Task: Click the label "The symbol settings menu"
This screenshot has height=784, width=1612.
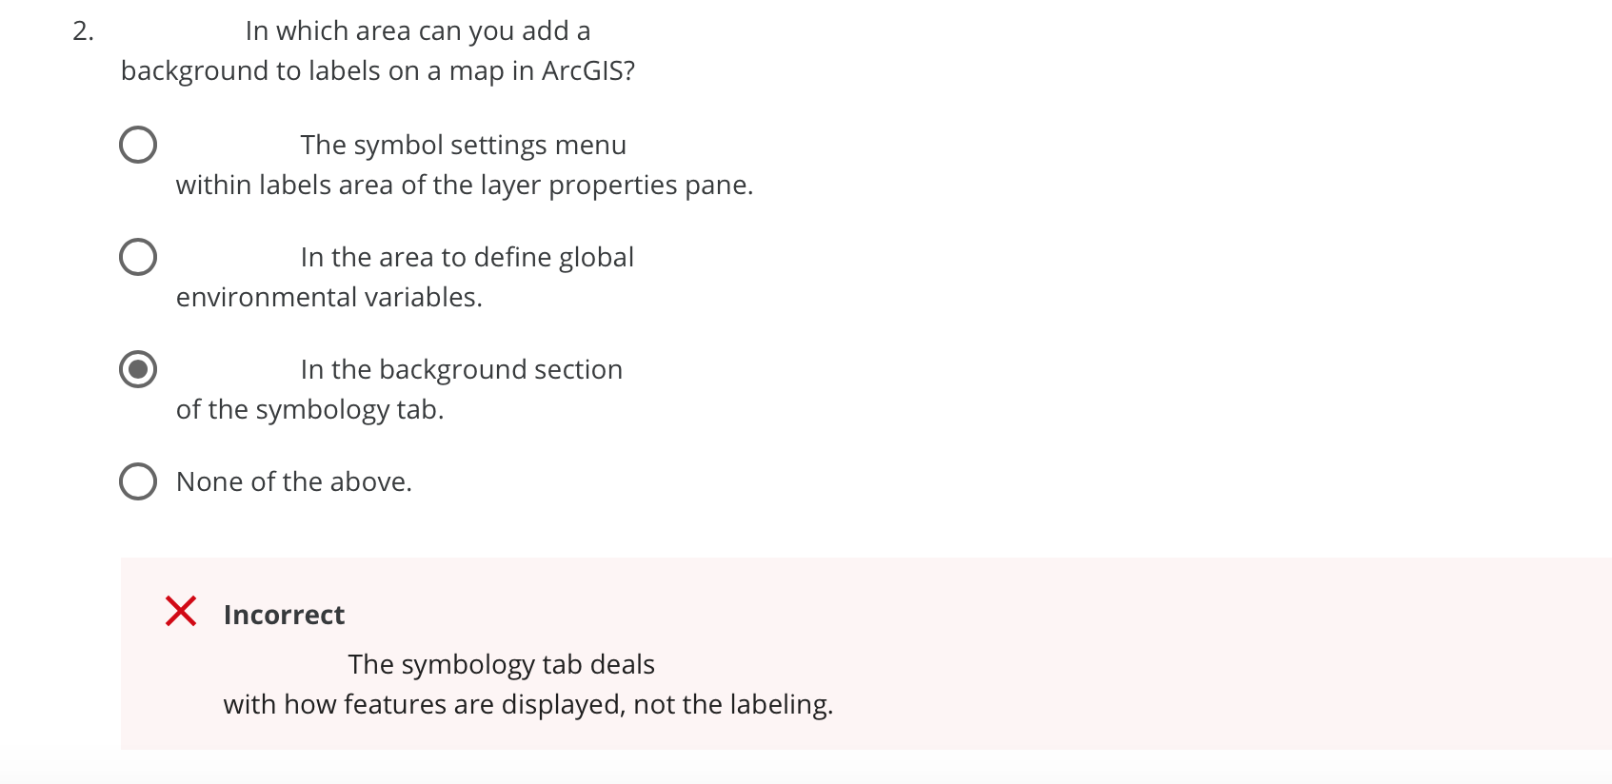Action: click(x=464, y=145)
